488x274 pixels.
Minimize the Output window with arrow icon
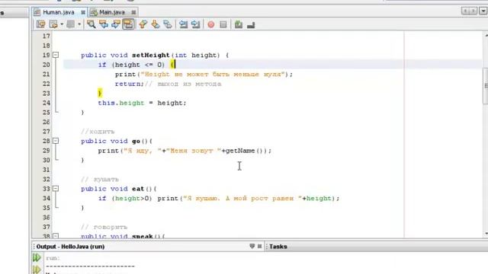pyautogui.click(x=252, y=247)
